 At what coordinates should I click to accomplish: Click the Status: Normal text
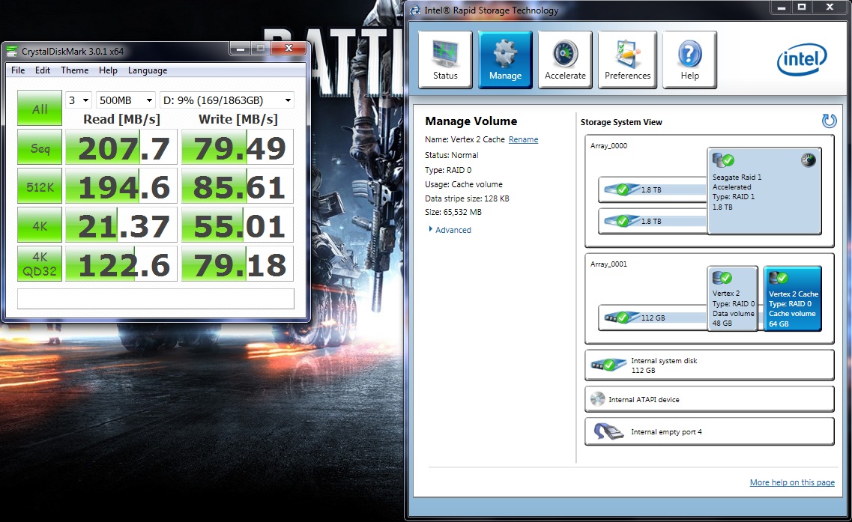pos(452,155)
